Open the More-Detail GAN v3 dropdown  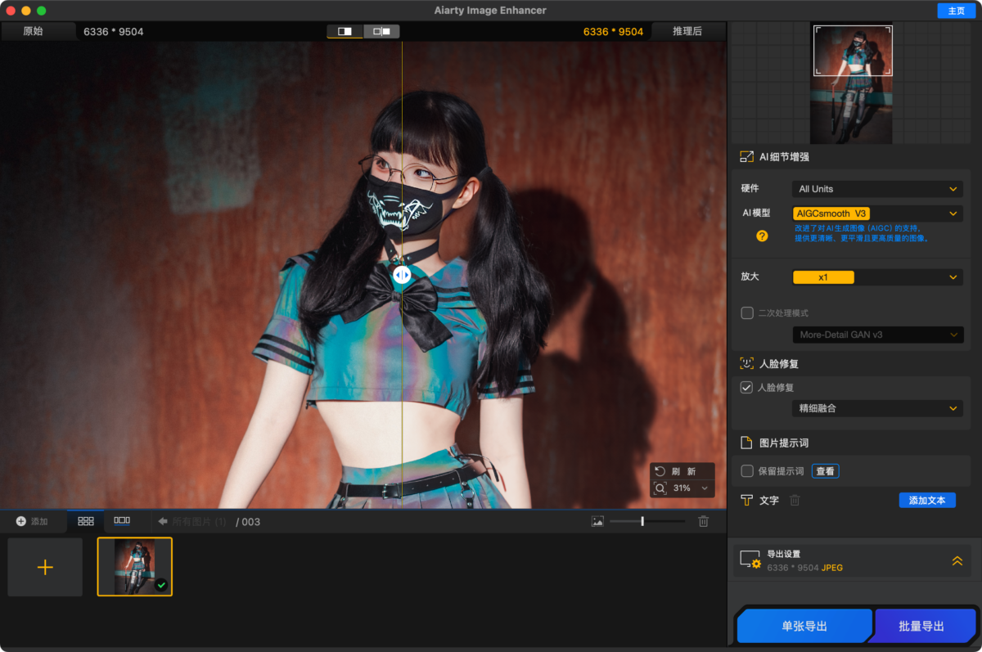[877, 335]
